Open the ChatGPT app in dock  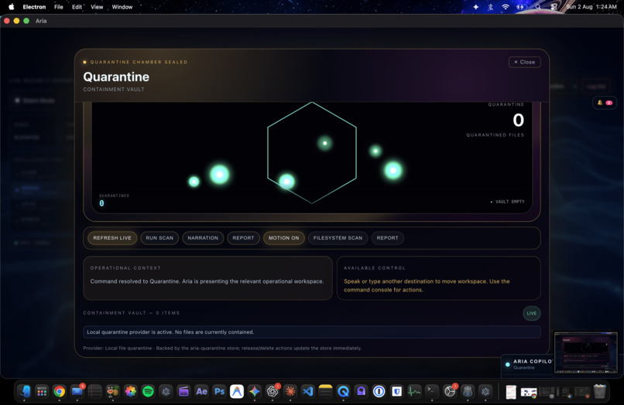pyautogui.click(x=273, y=392)
